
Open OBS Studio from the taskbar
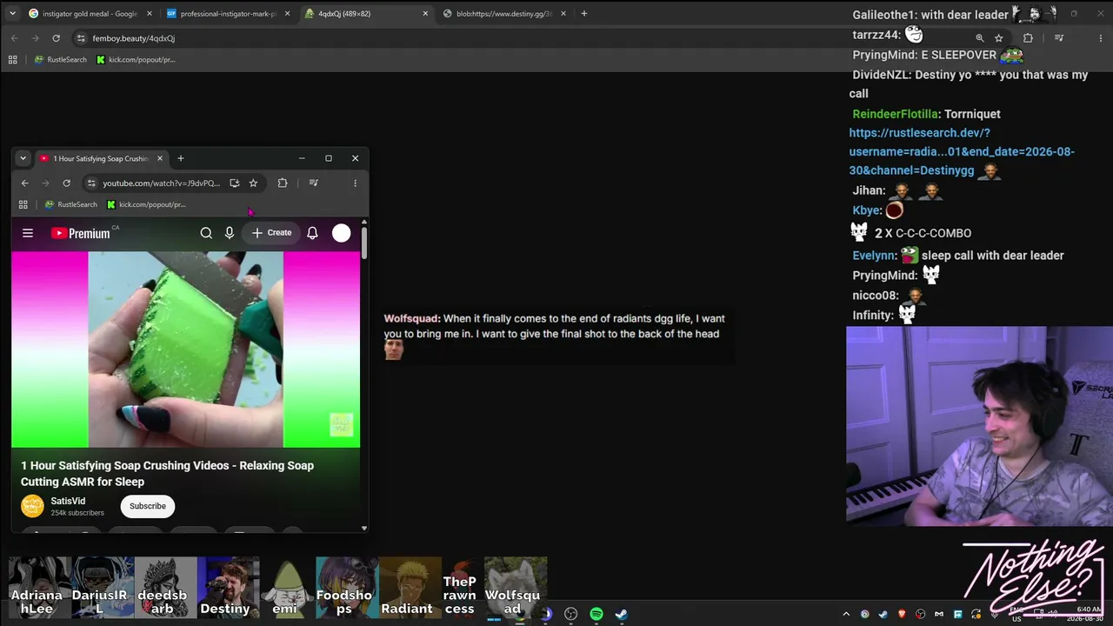pyautogui.click(x=571, y=614)
